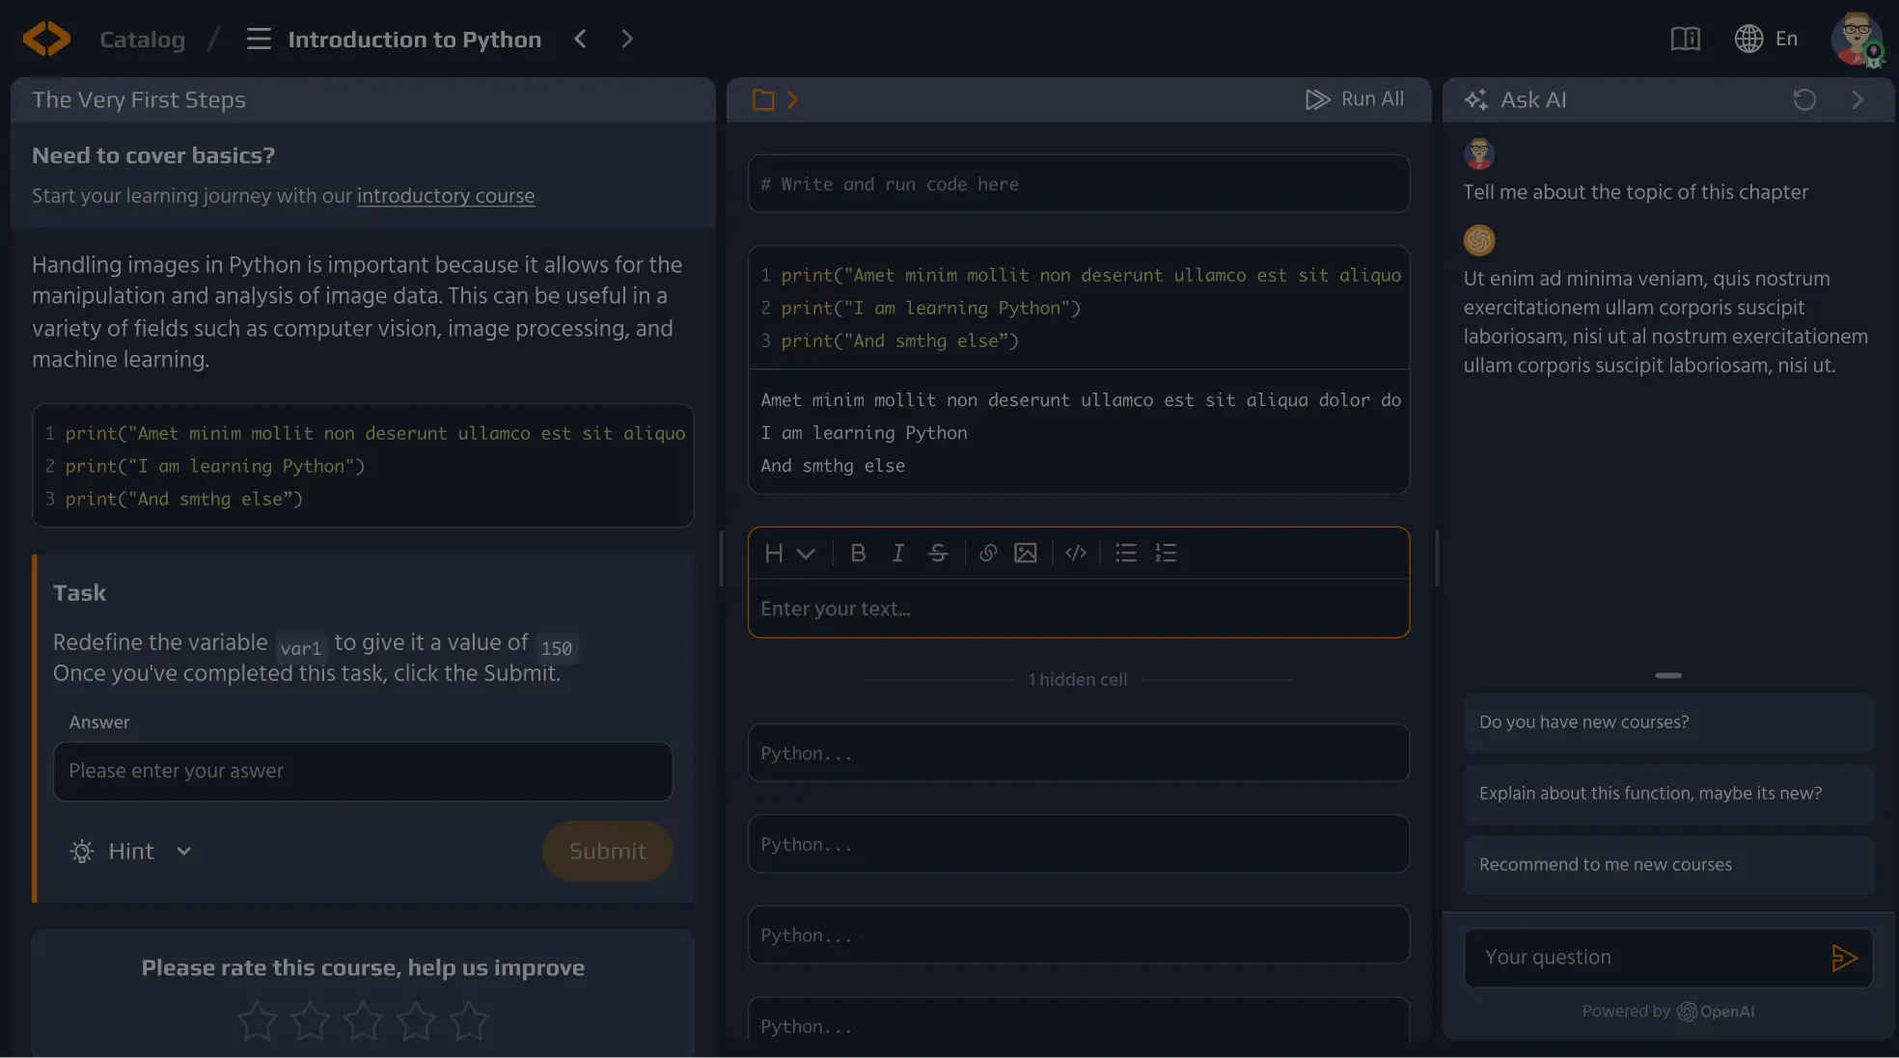Click the Answer input field
Image resolution: width=1899 pixels, height=1058 pixels.
point(363,772)
